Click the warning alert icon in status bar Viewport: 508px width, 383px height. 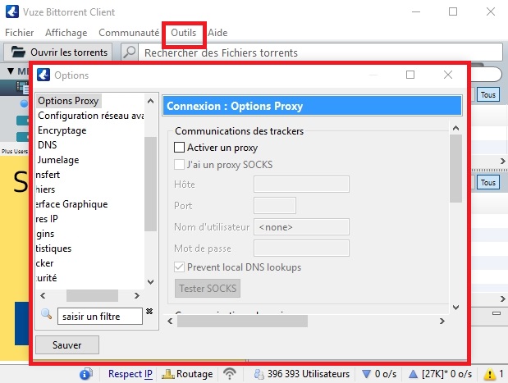point(490,374)
